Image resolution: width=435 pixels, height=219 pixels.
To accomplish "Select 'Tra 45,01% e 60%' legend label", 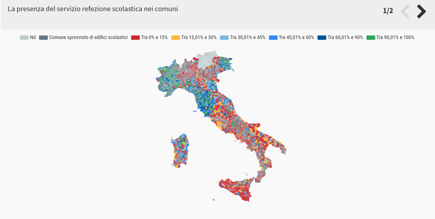I will click(296, 37).
